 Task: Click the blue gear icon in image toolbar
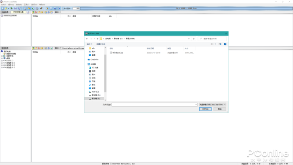[x=49, y=12]
